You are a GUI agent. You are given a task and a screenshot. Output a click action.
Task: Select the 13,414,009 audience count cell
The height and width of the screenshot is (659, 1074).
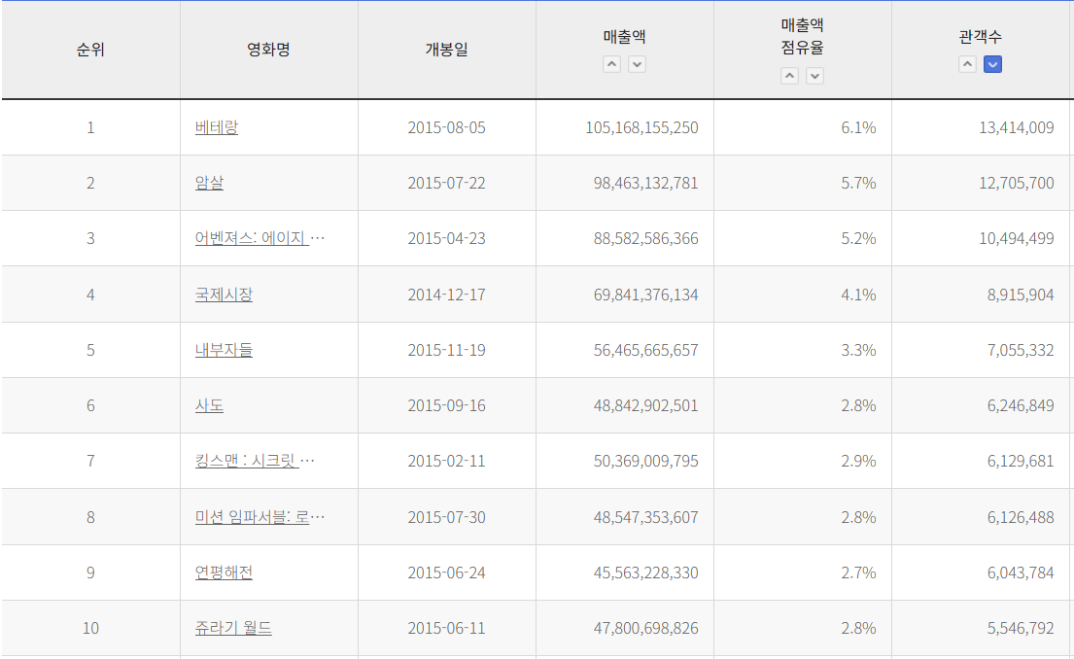1016,127
